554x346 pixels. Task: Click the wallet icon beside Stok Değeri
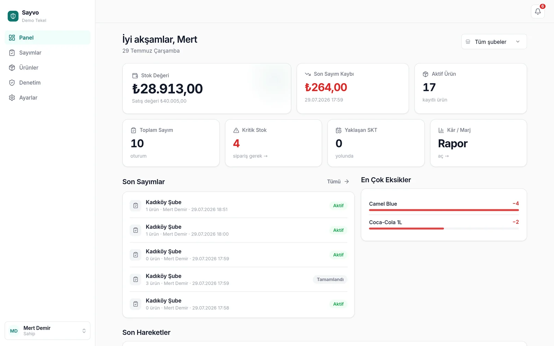coord(135,75)
